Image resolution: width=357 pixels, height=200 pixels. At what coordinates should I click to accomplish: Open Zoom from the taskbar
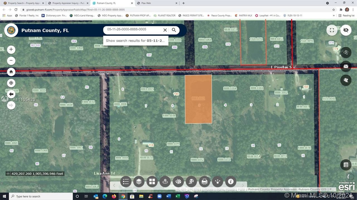(x=159, y=196)
